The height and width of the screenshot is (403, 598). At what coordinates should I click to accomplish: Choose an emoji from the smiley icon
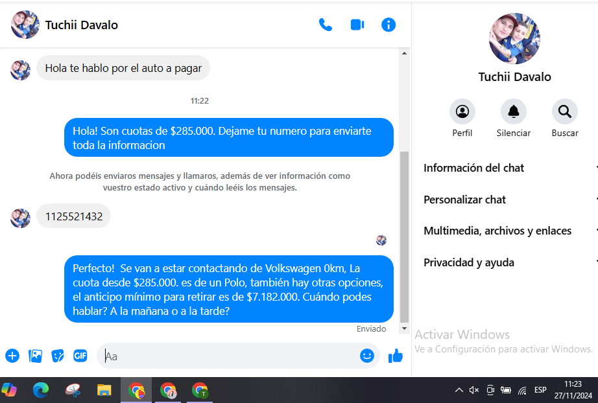367,356
